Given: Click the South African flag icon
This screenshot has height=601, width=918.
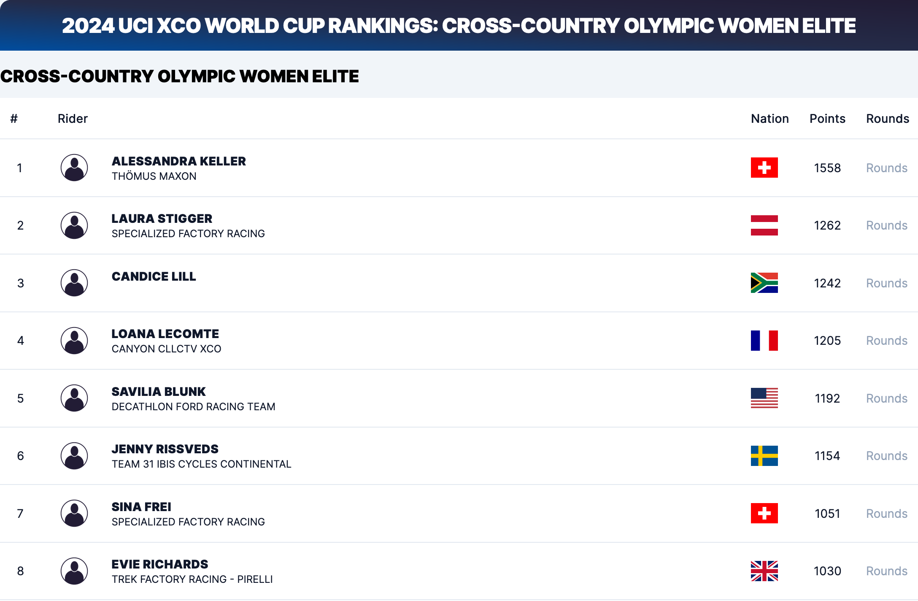Looking at the screenshot, I should click(x=764, y=283).
